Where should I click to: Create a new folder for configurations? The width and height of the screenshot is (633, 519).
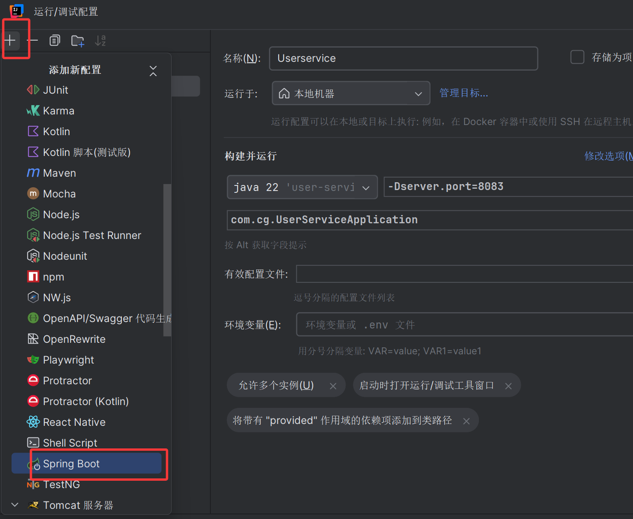[x=78, y=41]
